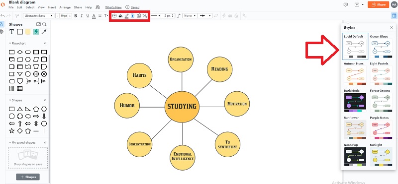Open the fill color paint bucket

point(120,16)
